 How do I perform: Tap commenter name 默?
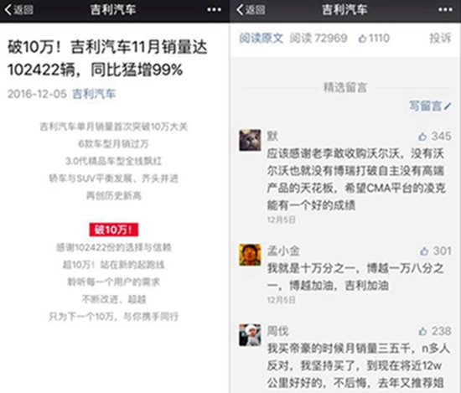tap(272, 136)
